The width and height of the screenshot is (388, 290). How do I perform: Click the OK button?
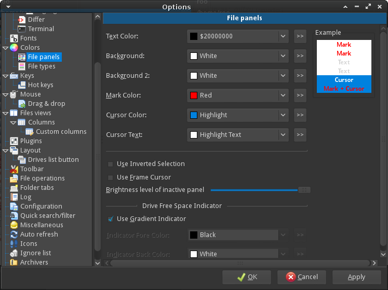tap(247, 277)
